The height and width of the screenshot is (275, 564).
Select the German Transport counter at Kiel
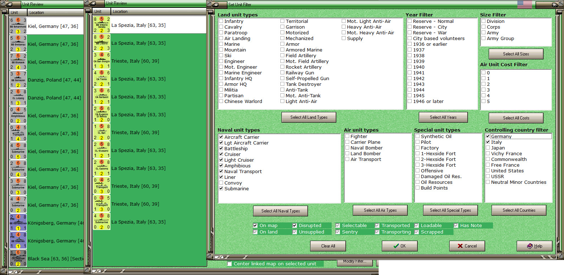pyautogui.click(x=18, y=133)
